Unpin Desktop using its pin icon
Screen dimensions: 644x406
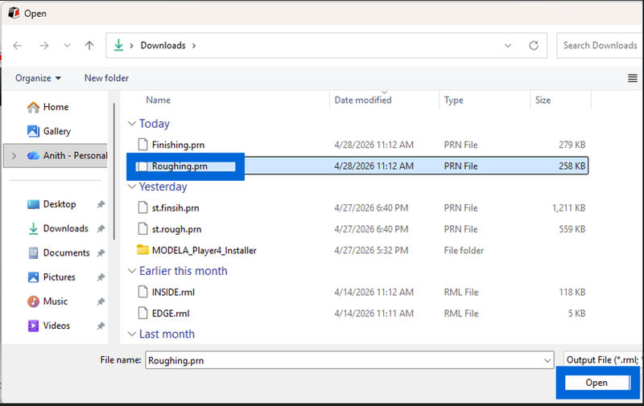coord(101,204)
